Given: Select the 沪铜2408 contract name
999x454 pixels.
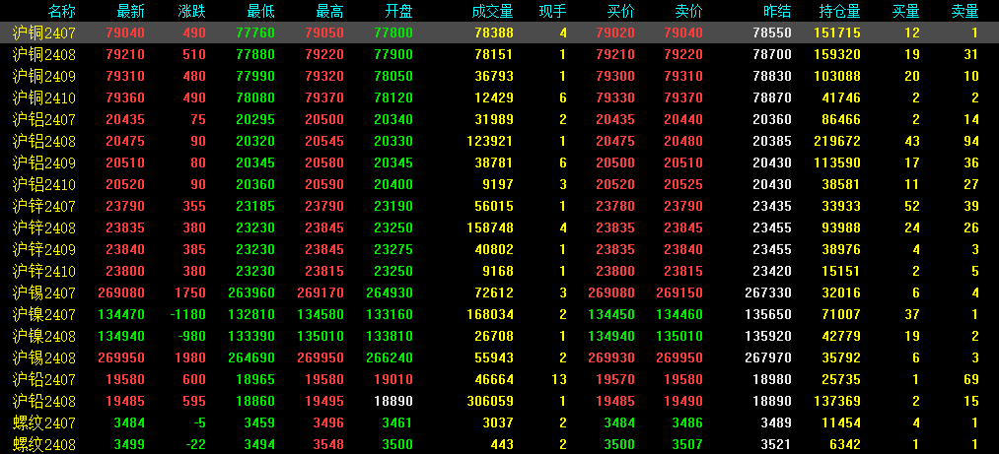Looking at the screenshot, I should (x=44, y=55).
